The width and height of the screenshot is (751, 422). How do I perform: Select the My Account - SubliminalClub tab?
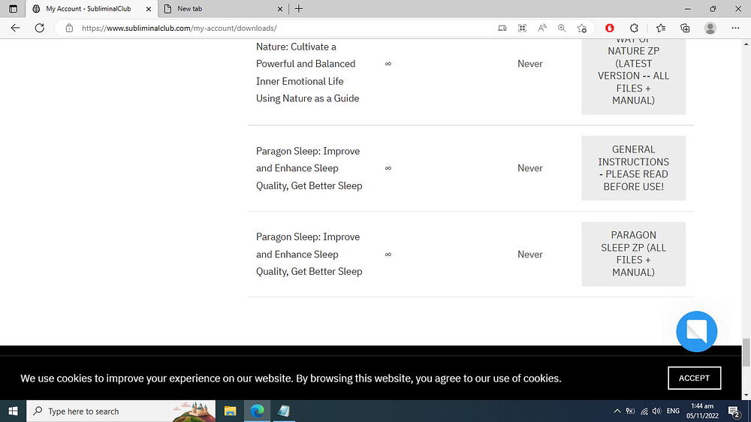tap(92, 8)
